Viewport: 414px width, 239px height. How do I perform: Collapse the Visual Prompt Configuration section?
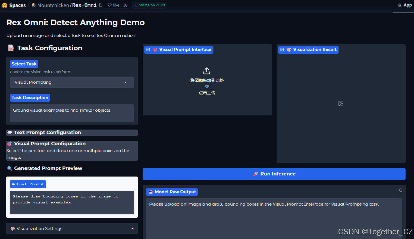pos(72,144)
